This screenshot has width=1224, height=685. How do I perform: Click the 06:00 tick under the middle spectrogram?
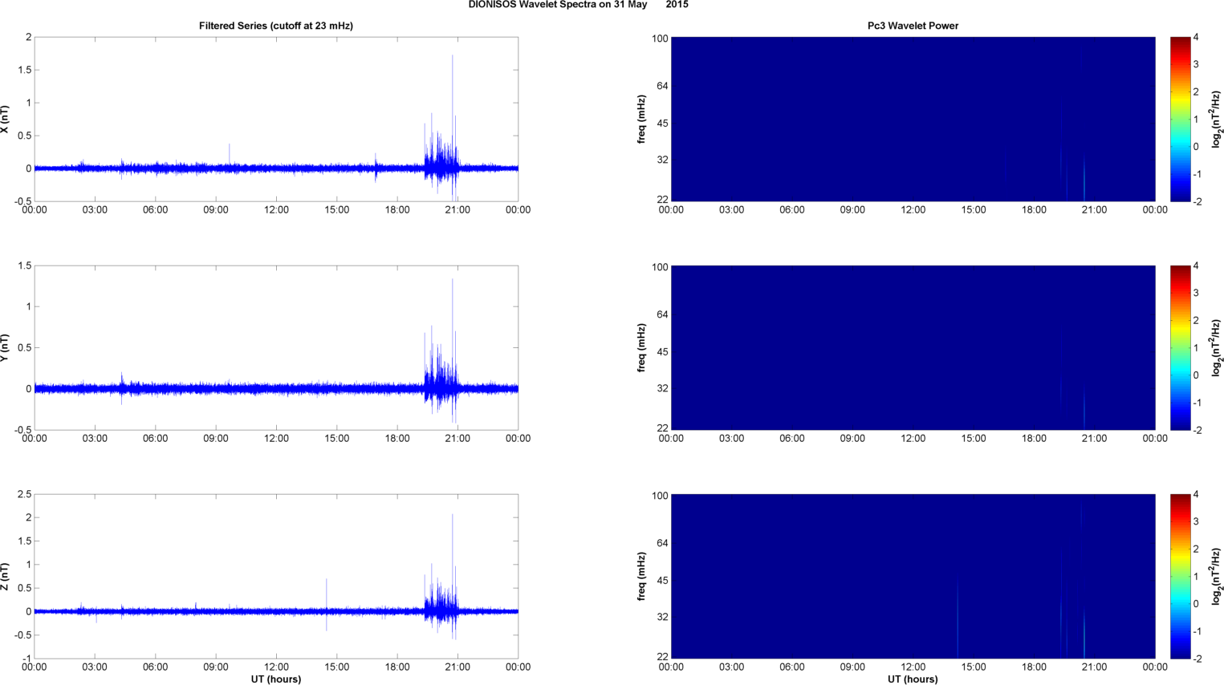pyautogui.click(x=792, y=439)
